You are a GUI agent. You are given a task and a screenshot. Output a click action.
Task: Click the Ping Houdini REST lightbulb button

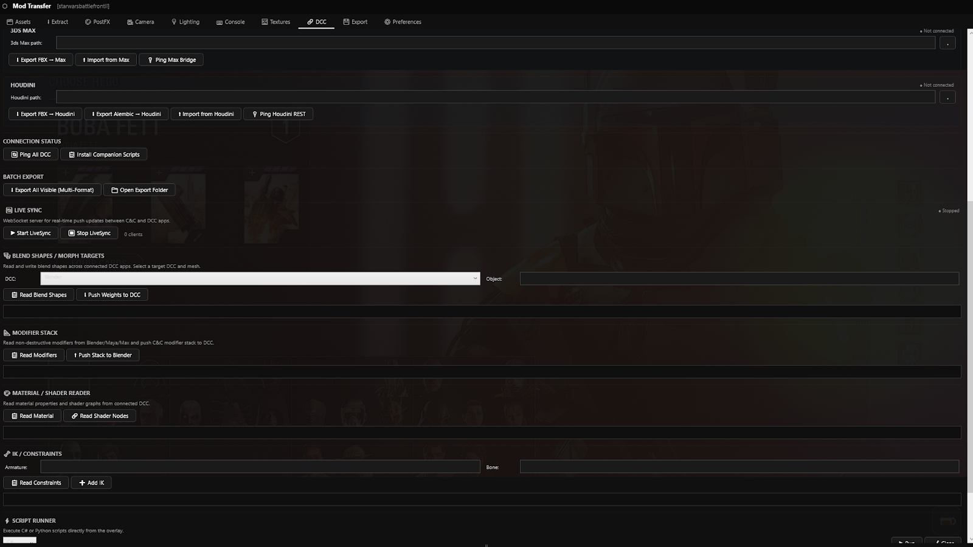(278, 114)
